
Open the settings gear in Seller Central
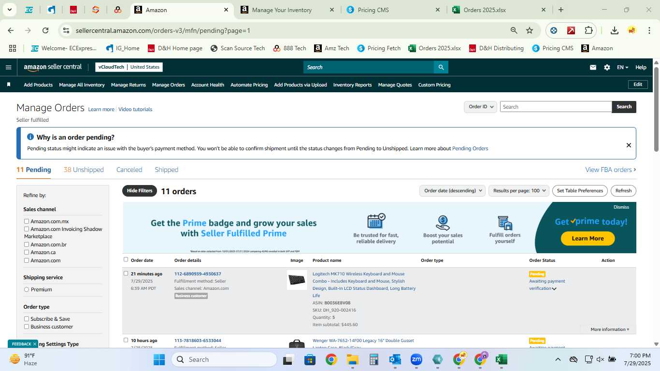point(607,67)
